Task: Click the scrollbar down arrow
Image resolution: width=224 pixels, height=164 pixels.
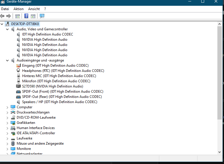Action: [220, 152]
